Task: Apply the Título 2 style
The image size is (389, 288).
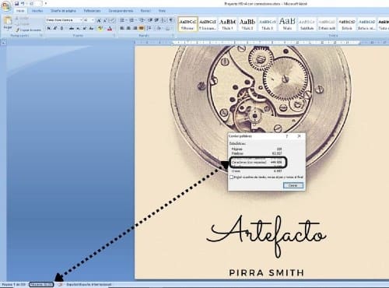Action: (x=247, y=24)
